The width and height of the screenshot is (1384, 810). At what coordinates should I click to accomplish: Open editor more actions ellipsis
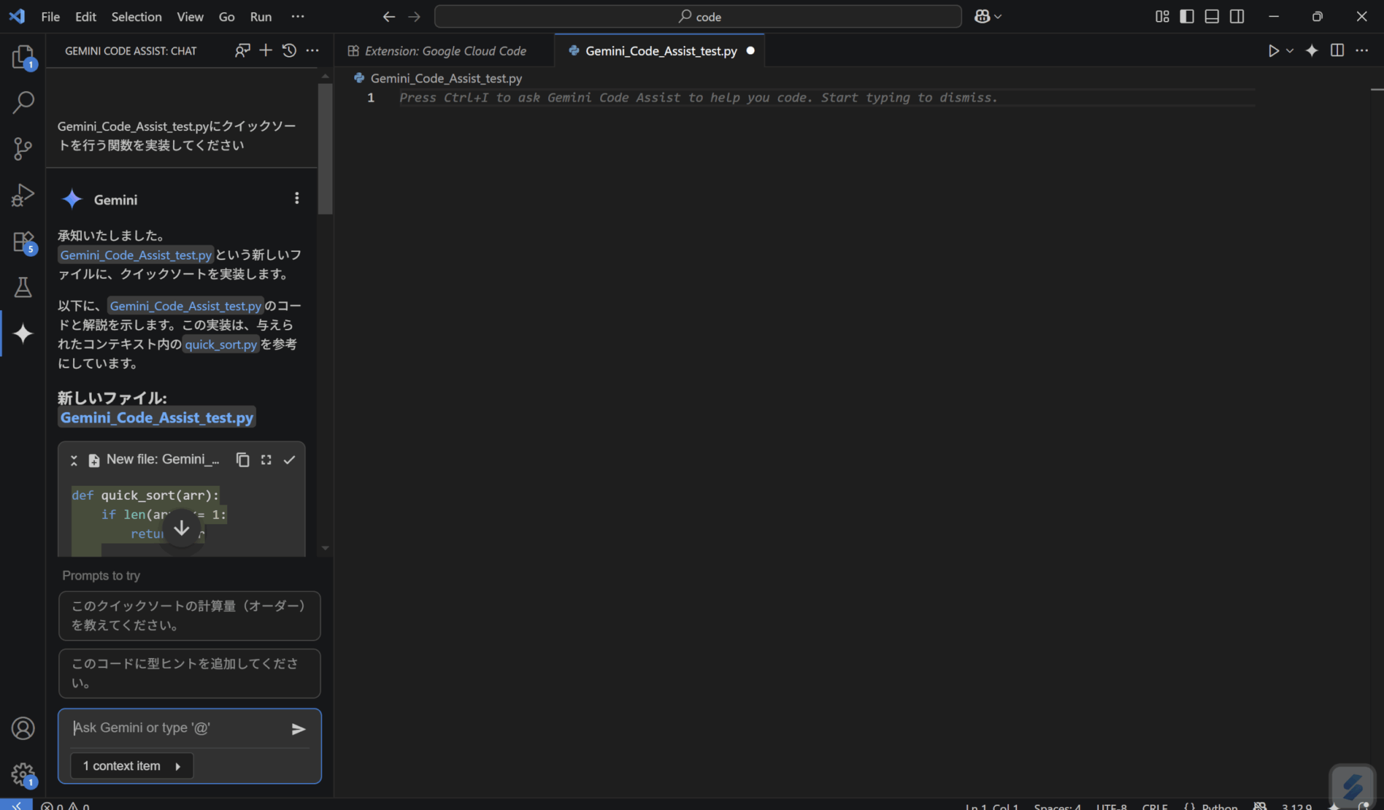tap(1362, 51)
